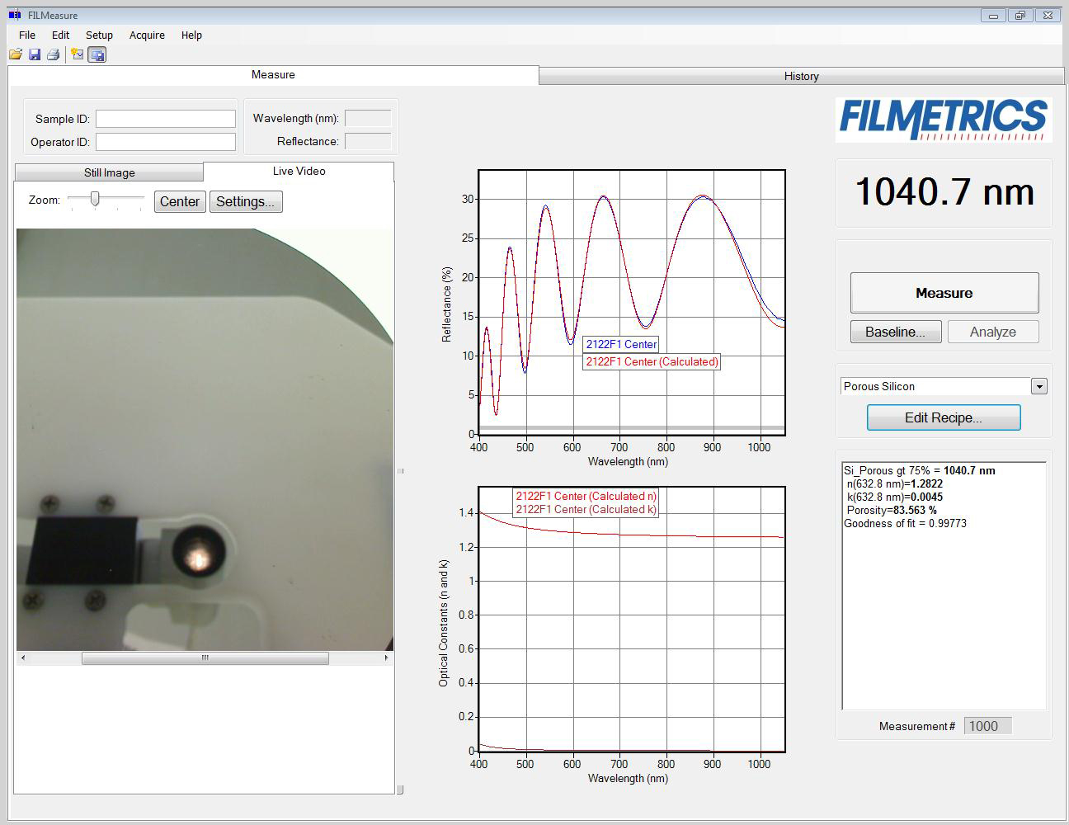Screen dimensions: 1069x825
Task: Open the Help menu
Action: click(x=191, y=35)
